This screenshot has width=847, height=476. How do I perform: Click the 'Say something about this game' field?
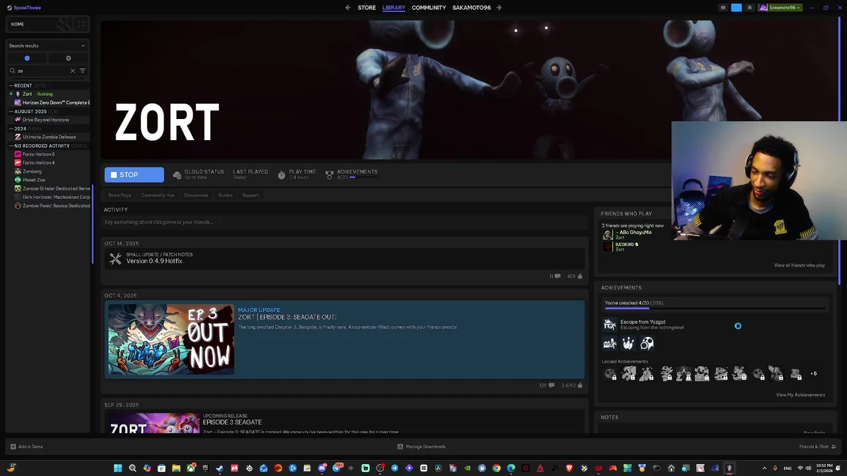coord(344,222)
